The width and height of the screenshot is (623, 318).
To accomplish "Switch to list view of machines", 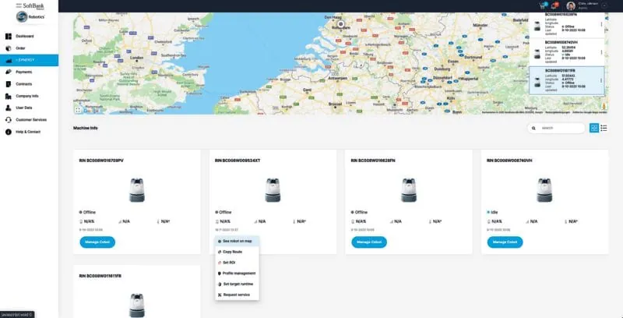I will pyautogui.click(x=604, y=128).
